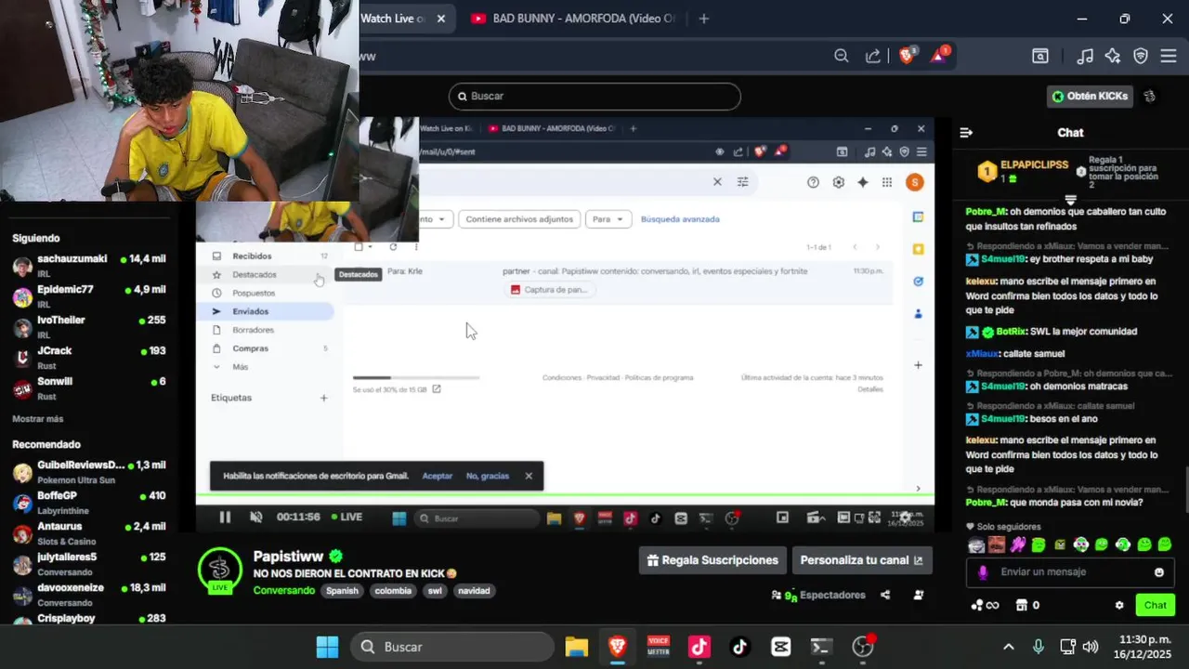Open Epidemic77 followed channel
This screenshot has height=669, width=1189.
(x=89, y=295)
